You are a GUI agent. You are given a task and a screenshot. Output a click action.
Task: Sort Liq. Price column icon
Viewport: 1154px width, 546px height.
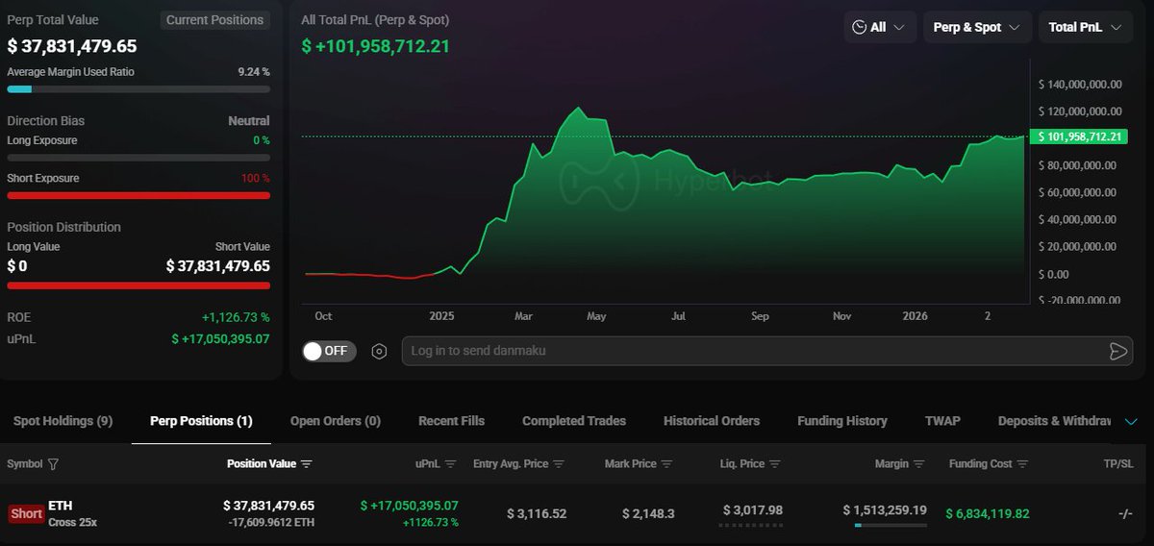click(775, 464)
